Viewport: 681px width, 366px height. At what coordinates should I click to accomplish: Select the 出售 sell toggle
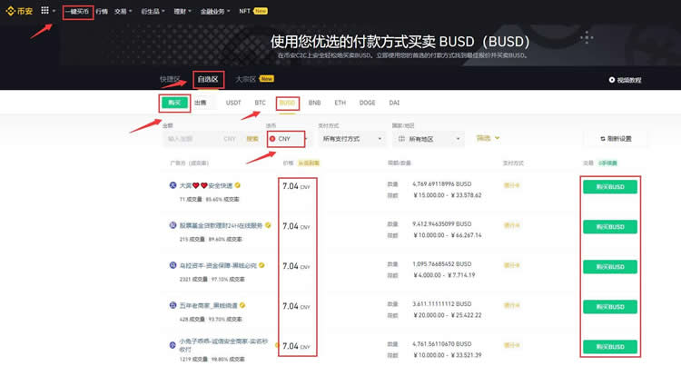coord(201,103)
